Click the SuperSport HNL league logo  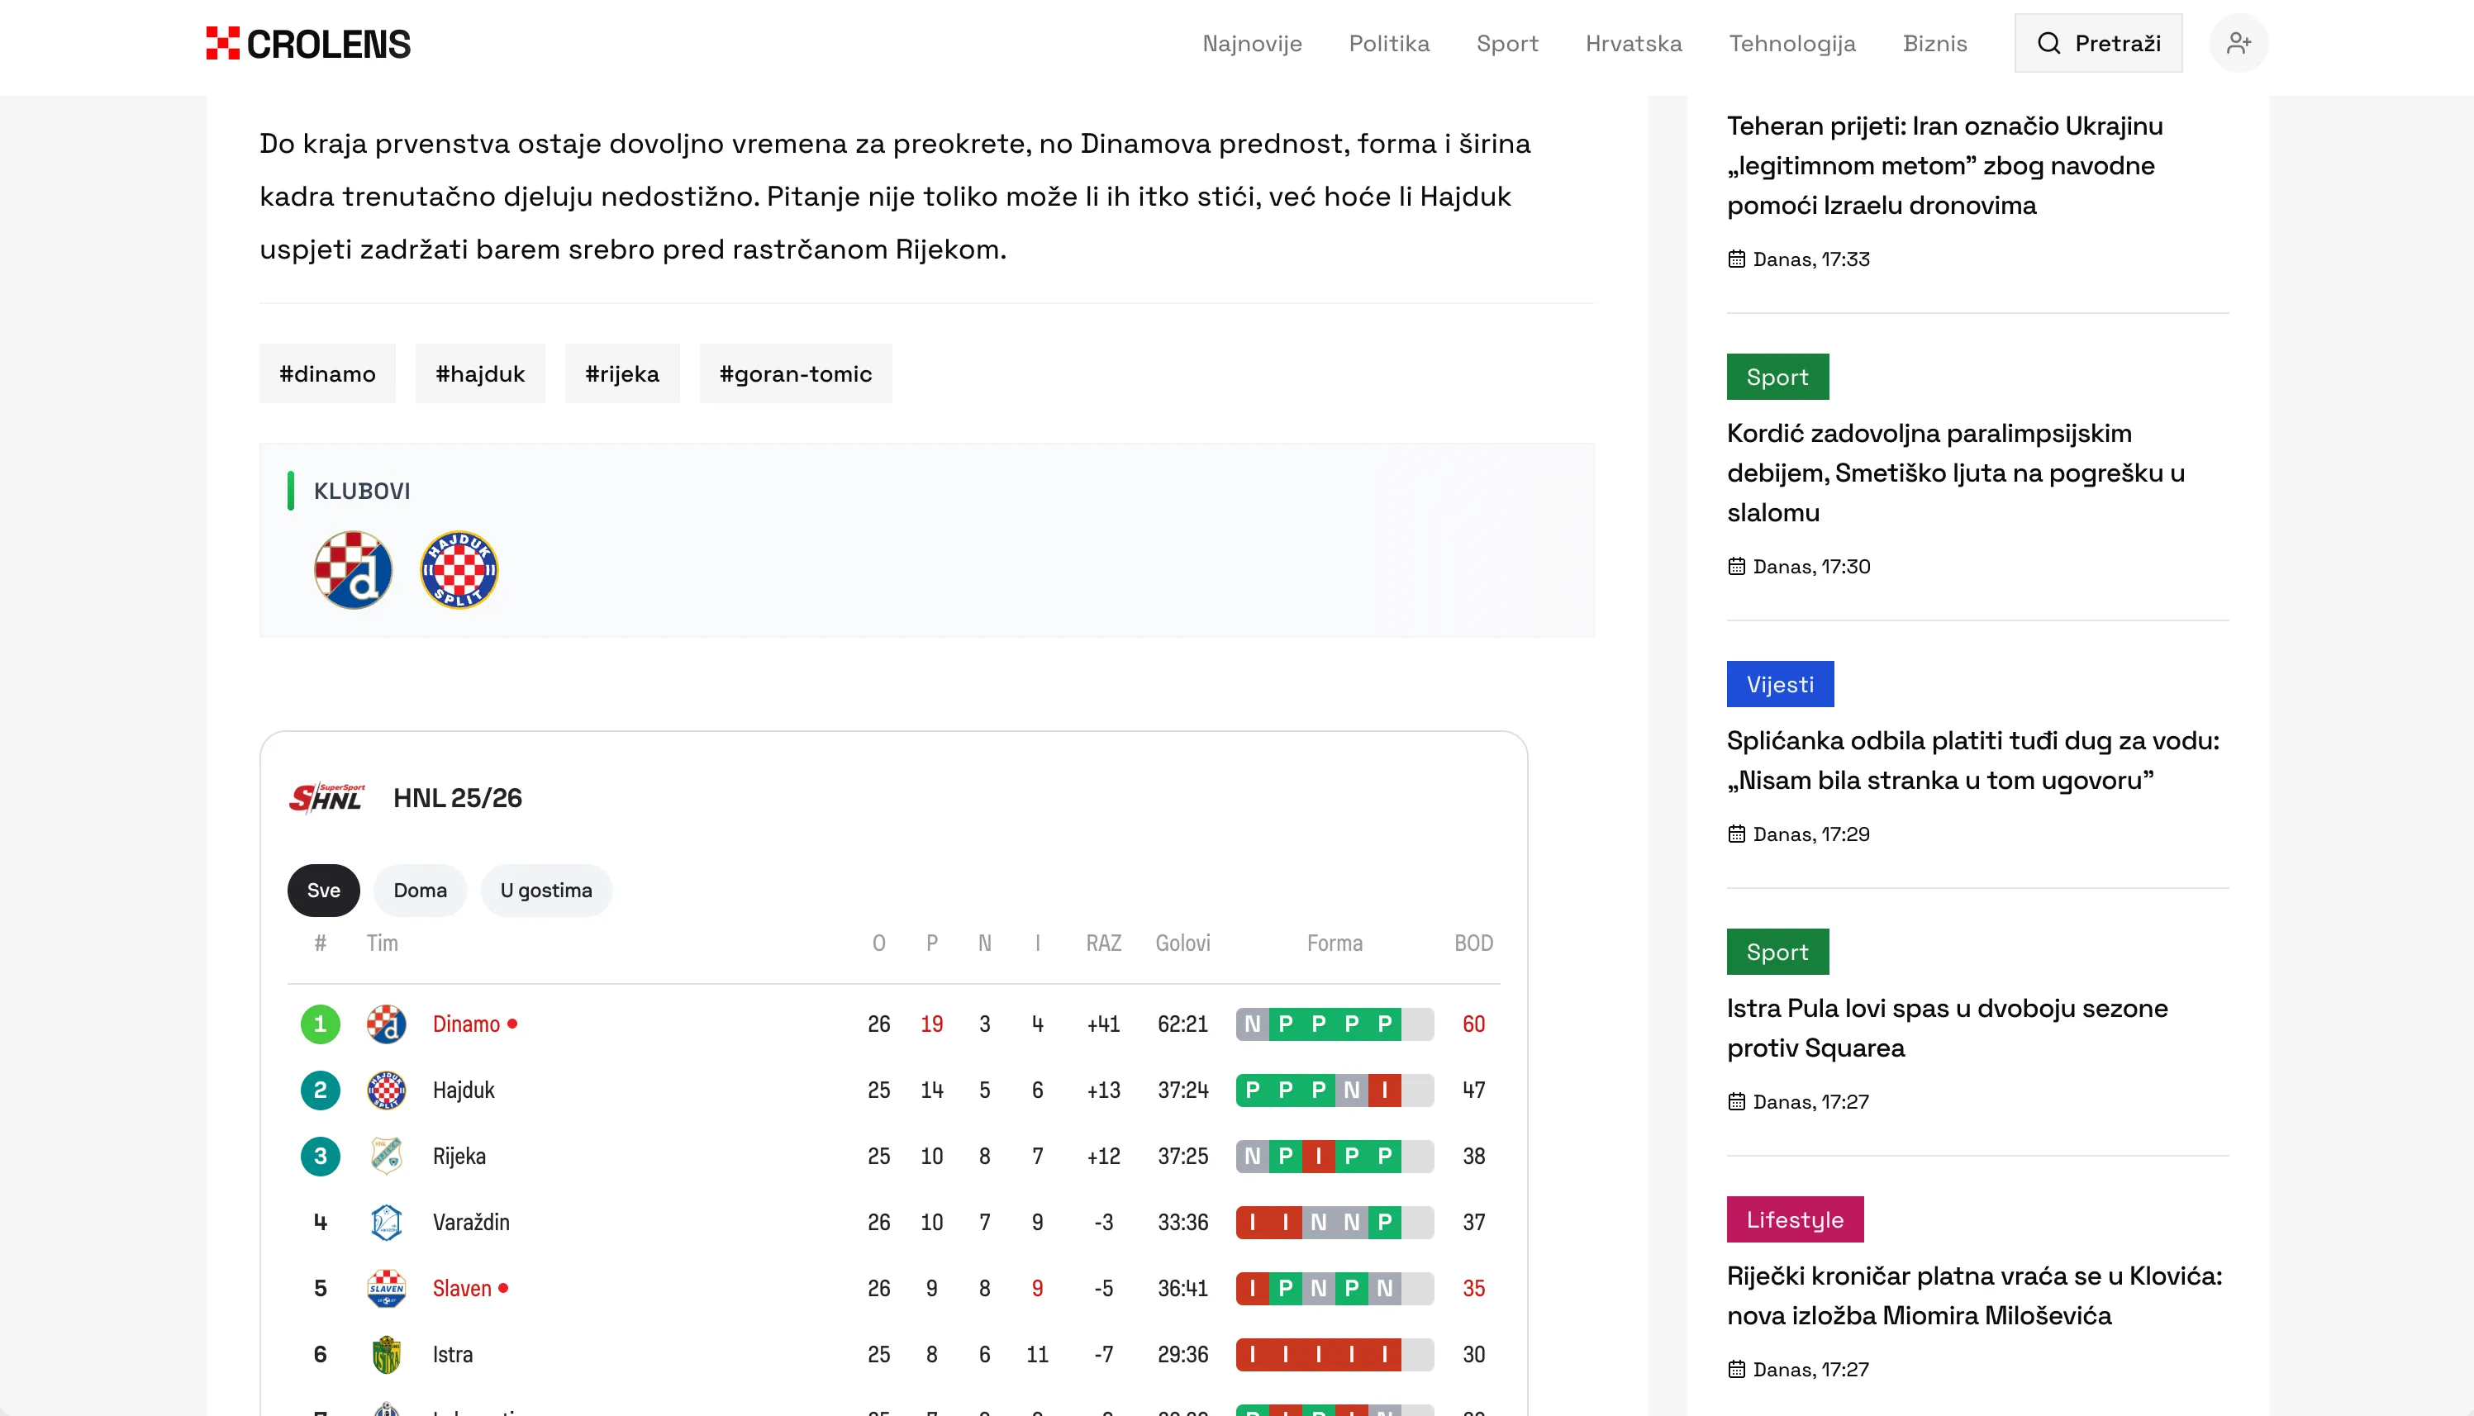pos(326,796)
